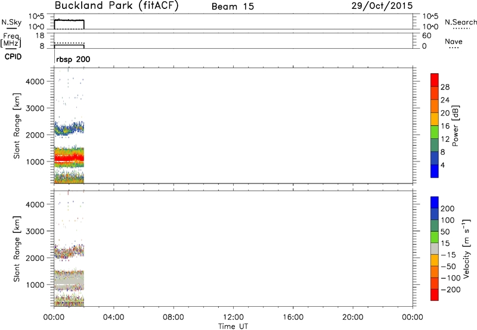The image size is (477, 330).
Task: Click the red swatch of the Power colorbar
Action: [x=435, y=80]
